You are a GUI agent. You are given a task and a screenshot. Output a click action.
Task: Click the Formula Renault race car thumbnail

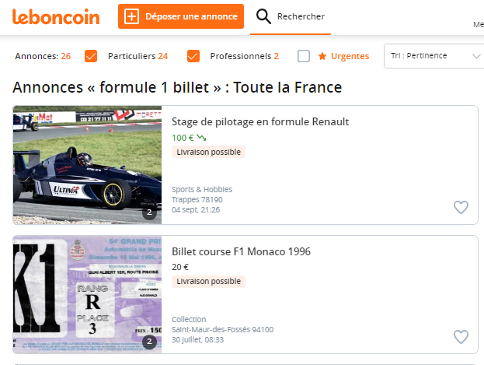[87, 165]
